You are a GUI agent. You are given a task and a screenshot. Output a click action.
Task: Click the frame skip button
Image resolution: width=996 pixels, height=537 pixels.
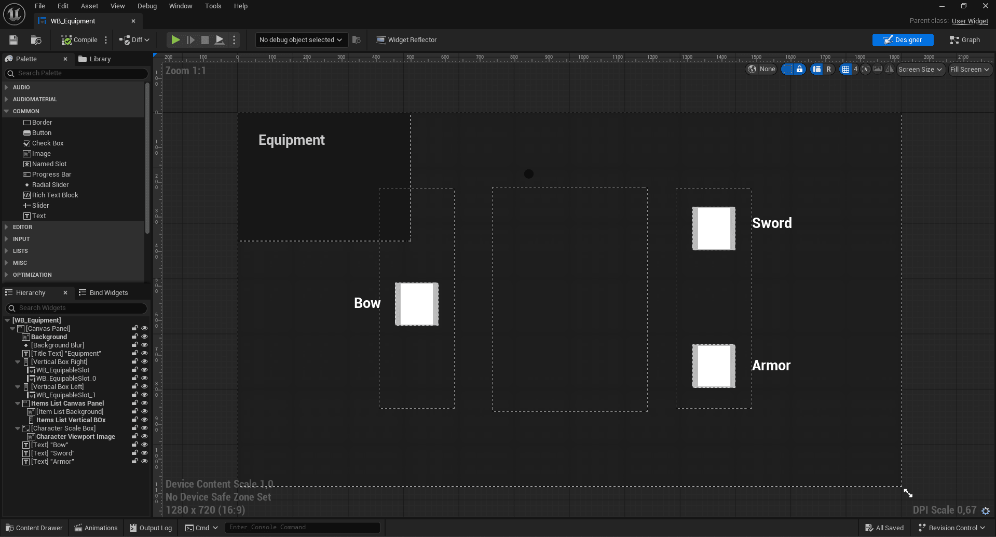pyautogui.click(x=190, y=40)
